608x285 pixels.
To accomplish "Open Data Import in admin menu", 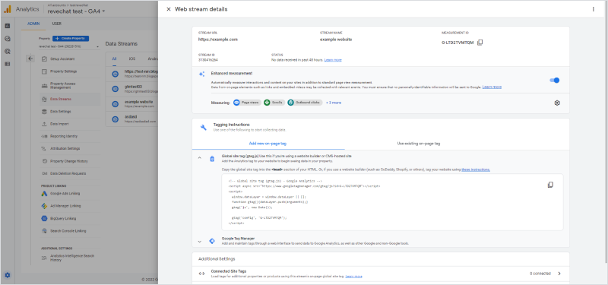I will tap(69, 124).
